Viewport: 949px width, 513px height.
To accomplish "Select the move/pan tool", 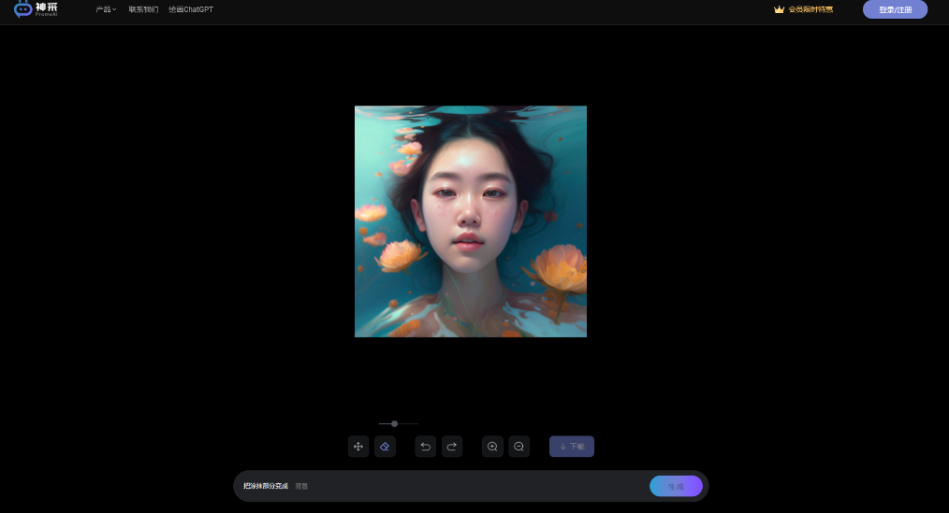I will point(358,447).
